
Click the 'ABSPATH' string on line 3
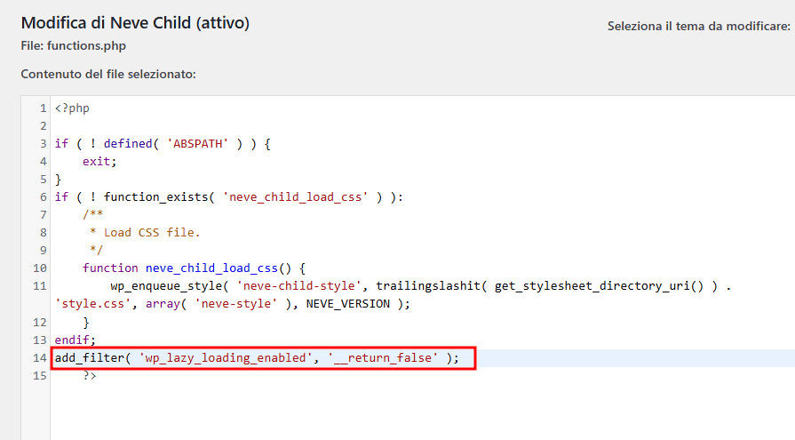point(198,144)
